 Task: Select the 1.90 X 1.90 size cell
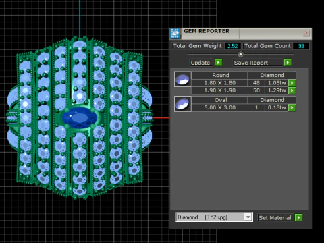click(219, 90)
